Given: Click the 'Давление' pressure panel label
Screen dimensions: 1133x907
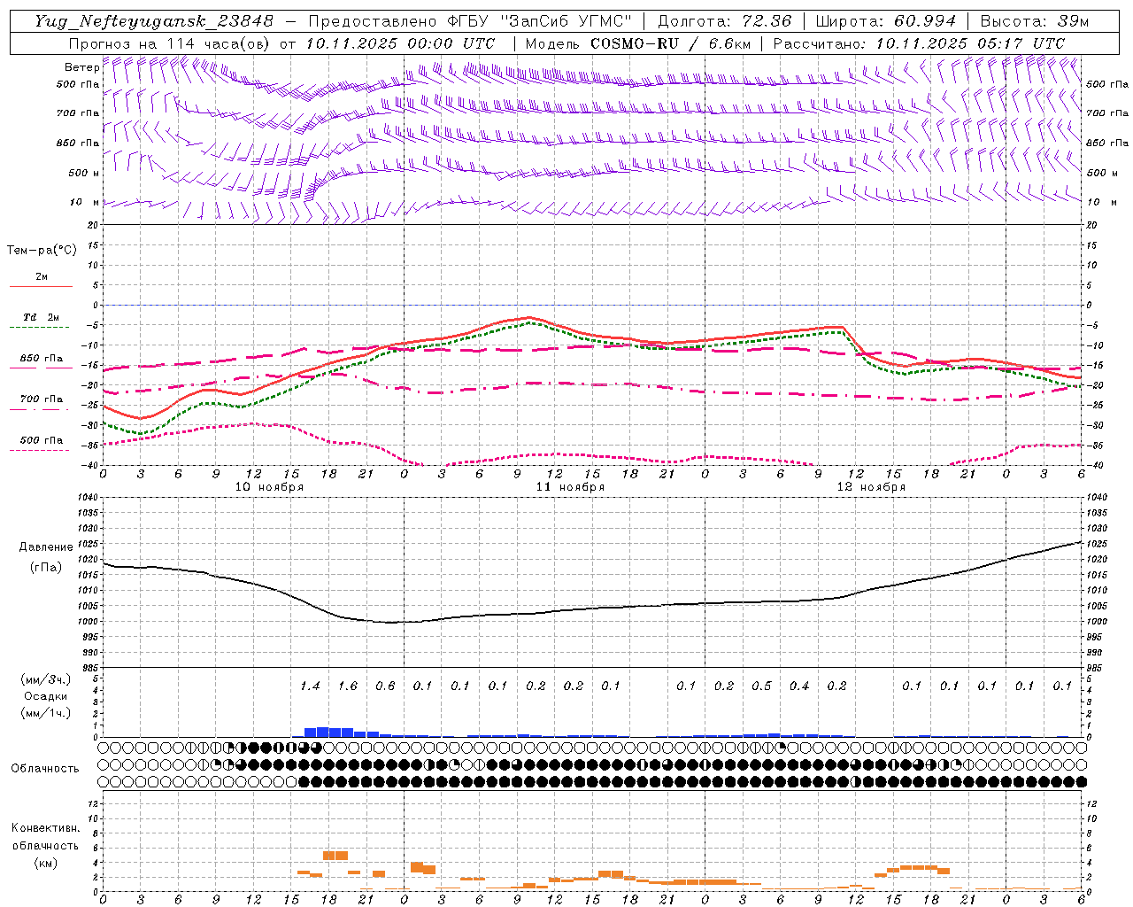Looking at the screenshot, I should click(46, 547).
